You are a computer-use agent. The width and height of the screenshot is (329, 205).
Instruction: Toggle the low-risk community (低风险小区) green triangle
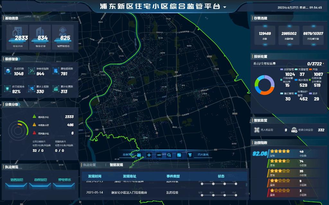point(34,117)
